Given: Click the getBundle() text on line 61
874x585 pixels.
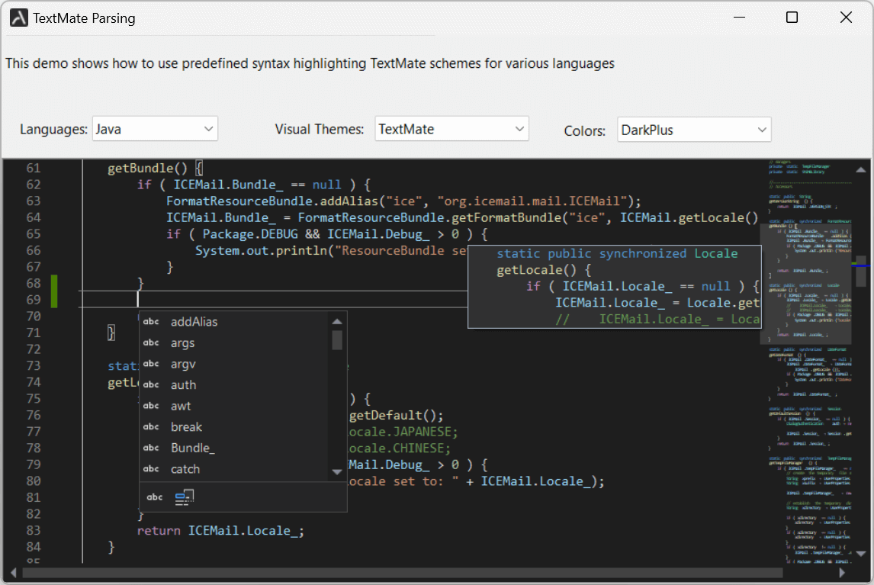Looking at the screenshot, I should pos(148,168).
